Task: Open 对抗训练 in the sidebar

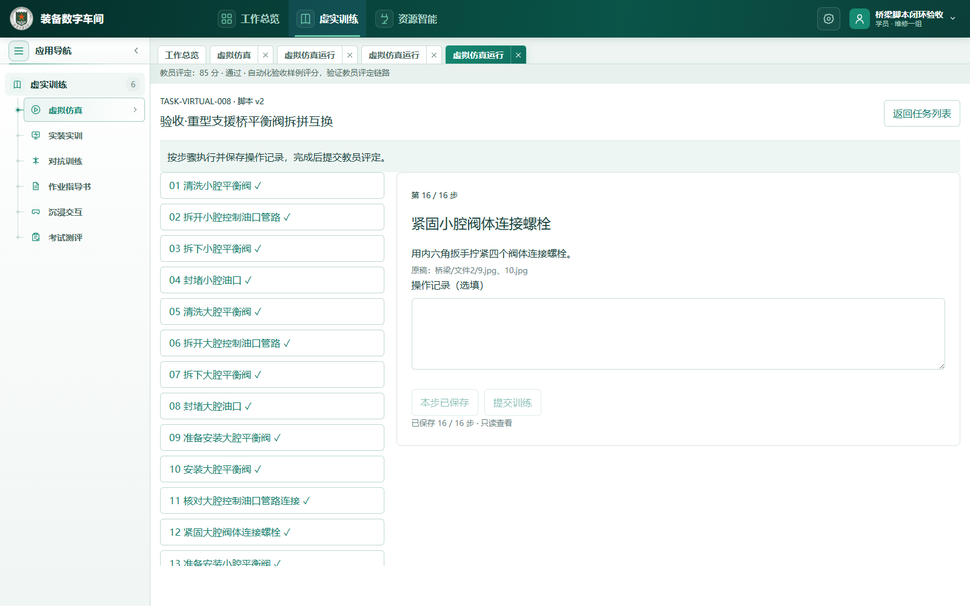Action: click(x=84, y=161)
